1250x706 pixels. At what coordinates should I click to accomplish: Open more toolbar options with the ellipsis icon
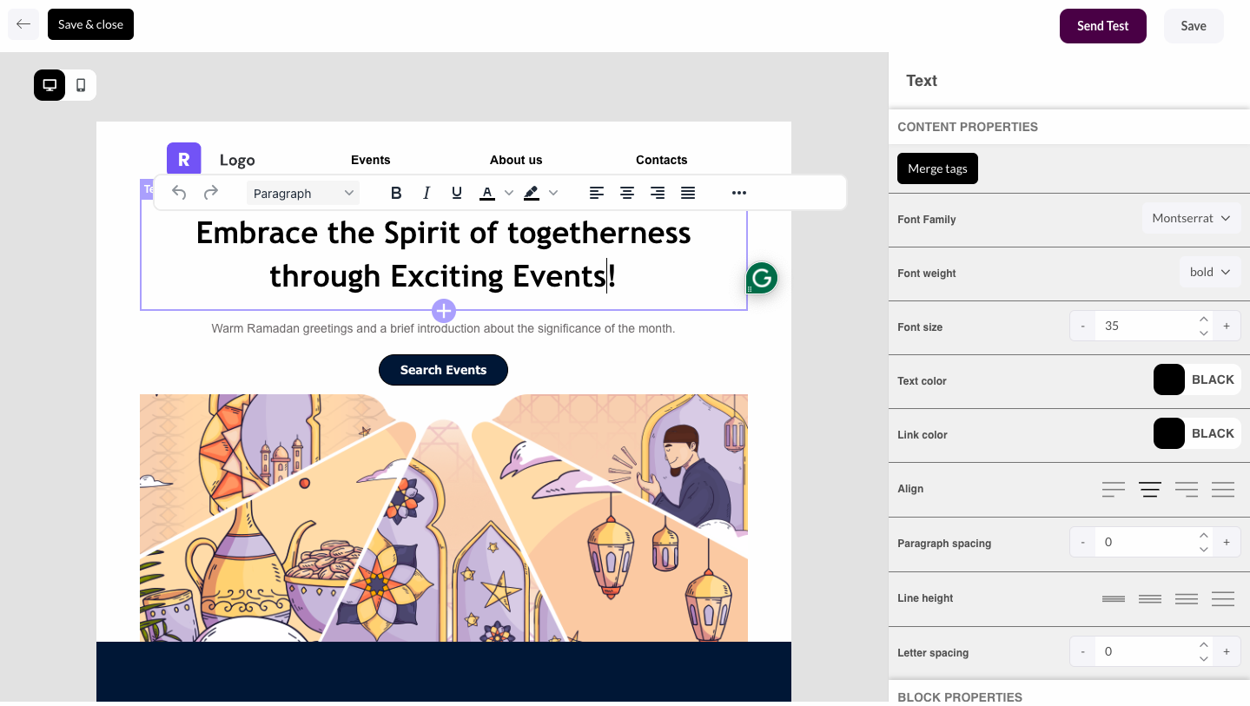pyautogui.click(x=738, y=192)
